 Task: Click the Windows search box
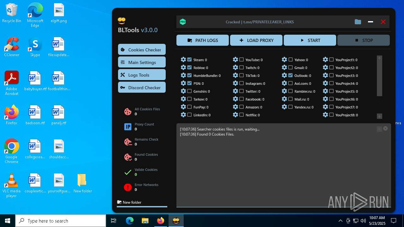(61, 221)
